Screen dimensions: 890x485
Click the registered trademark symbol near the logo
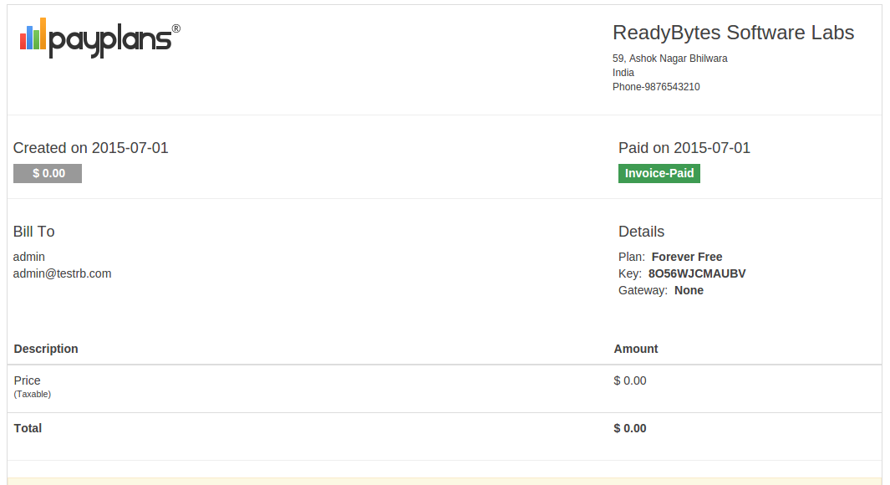click(176, 28)
